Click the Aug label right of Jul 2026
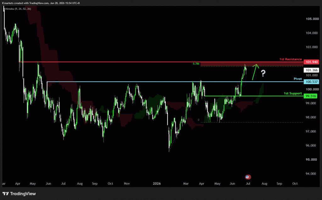This screenshot has height=200, width=322. coord(264,183)
